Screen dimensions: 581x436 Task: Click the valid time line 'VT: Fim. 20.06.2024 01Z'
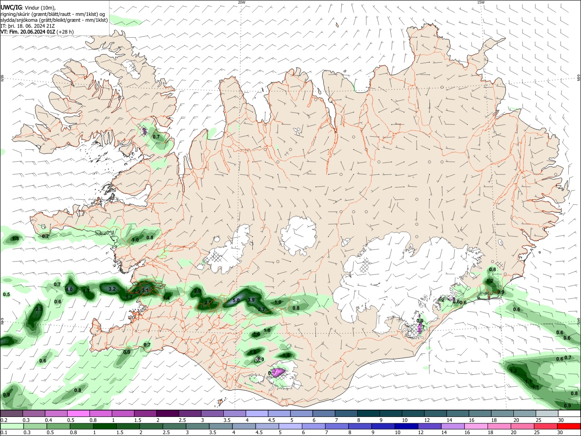point(29,32)
